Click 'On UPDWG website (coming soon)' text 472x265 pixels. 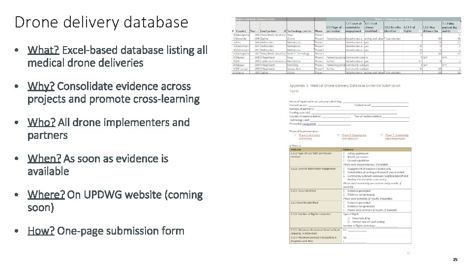(115, 201)
